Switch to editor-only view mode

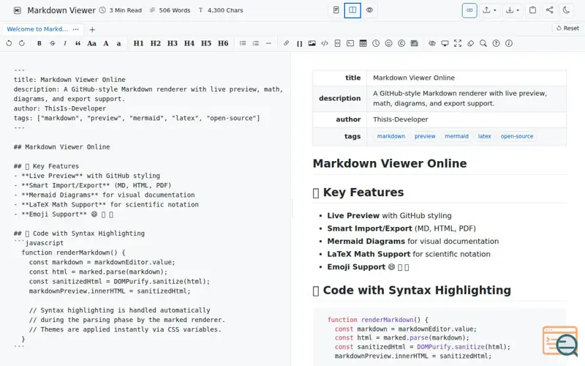pos(336,10)
